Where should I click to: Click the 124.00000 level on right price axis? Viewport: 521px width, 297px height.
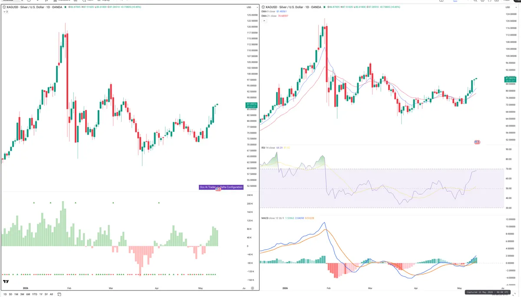pyautogui.click(x=511, y=14)
